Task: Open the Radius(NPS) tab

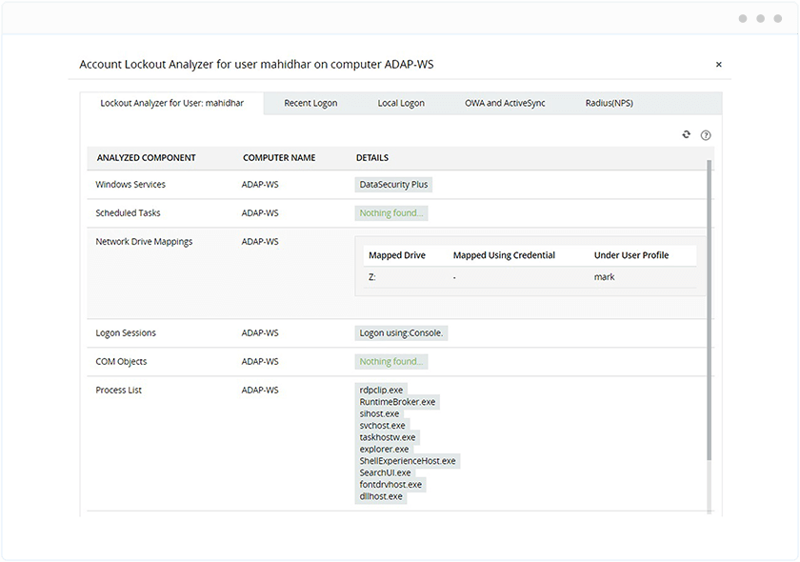Action: (610, 103)
